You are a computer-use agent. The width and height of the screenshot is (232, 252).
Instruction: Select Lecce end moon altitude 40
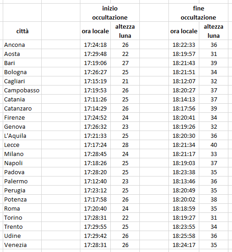click(x=213, y=145)
